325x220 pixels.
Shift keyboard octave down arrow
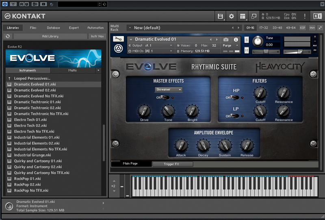(114, 191)
